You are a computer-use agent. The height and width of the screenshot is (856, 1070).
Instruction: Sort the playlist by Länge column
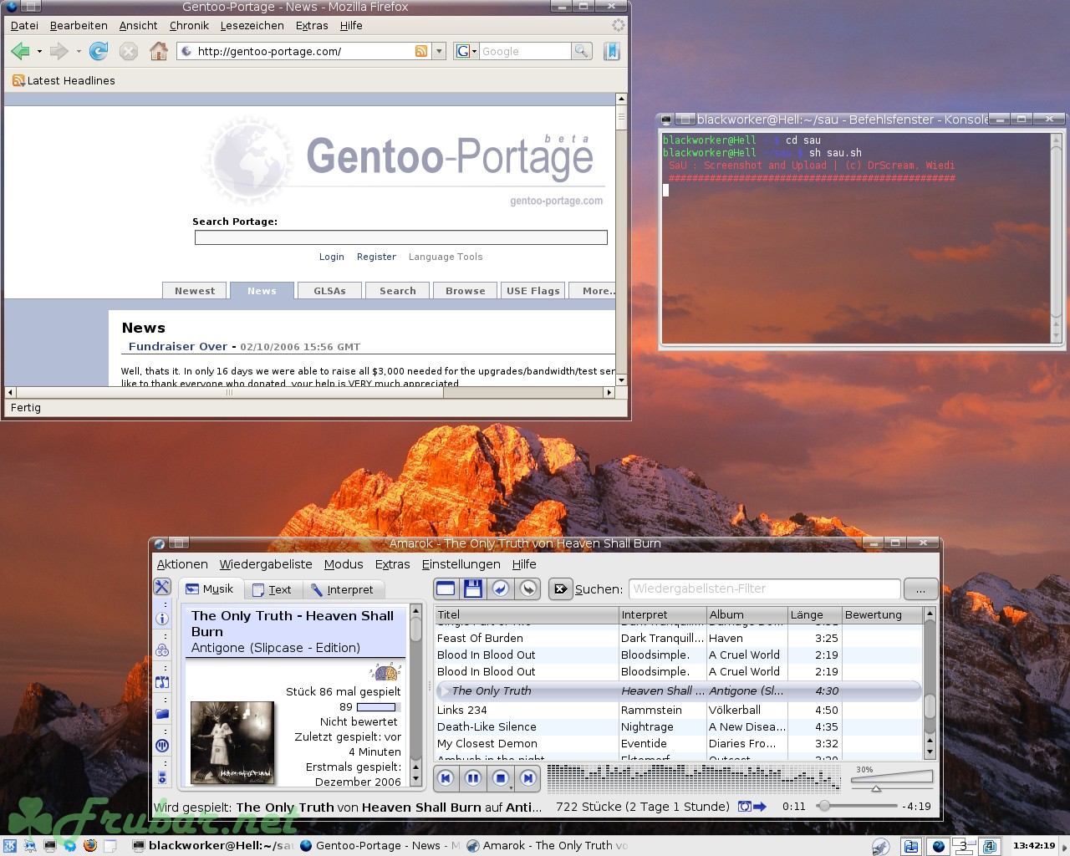point(814,614)
